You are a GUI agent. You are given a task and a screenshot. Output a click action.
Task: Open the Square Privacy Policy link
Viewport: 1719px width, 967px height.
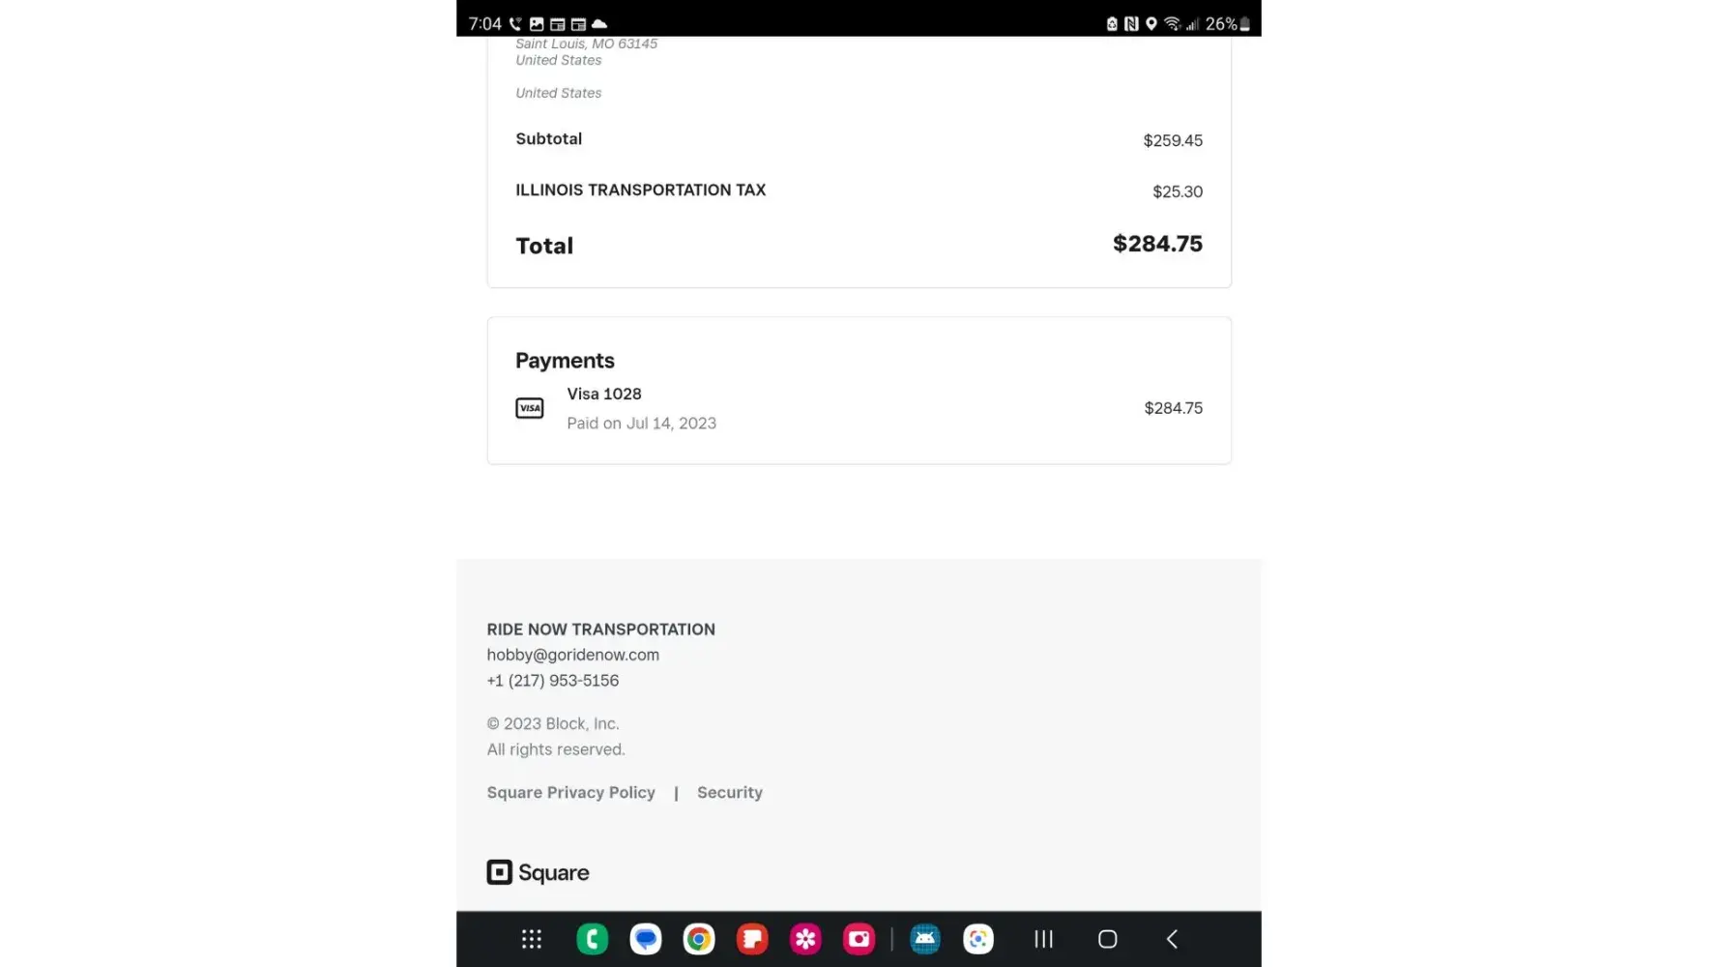coord(570,793)
